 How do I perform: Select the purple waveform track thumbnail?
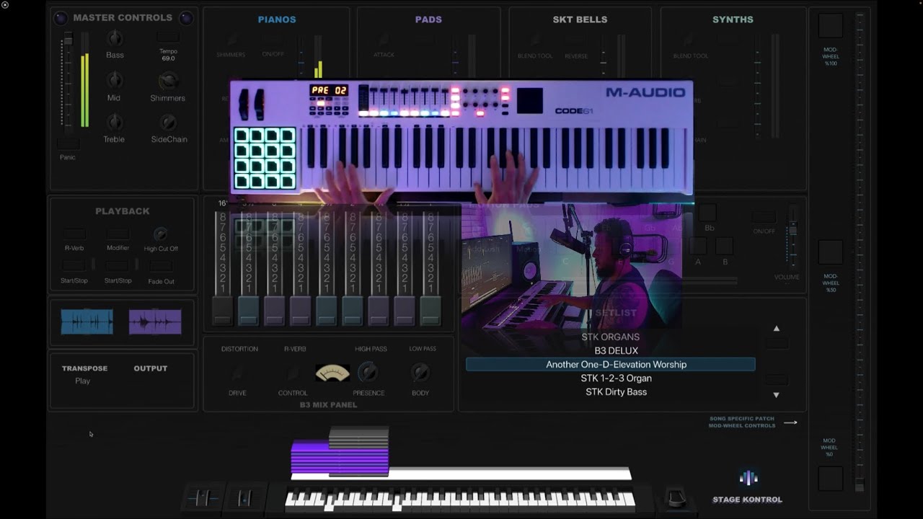[155, 321]
